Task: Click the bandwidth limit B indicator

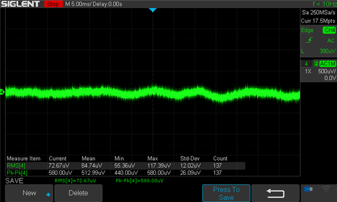Action: 316,64
